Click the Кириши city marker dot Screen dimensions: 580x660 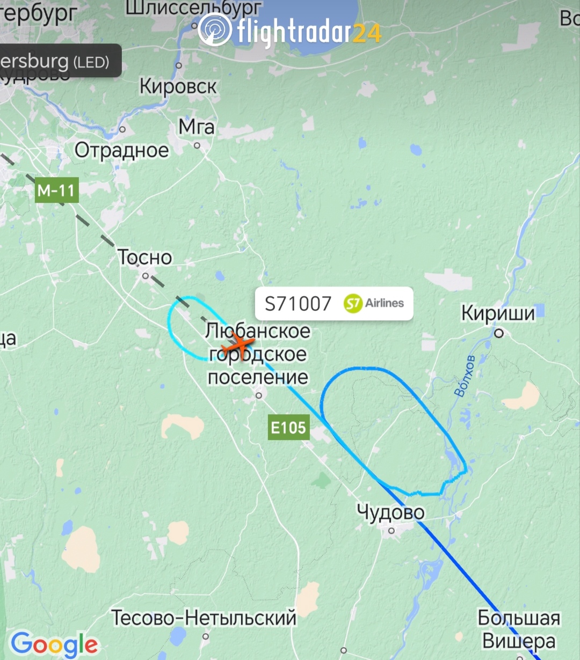click(x=499, y=333)
